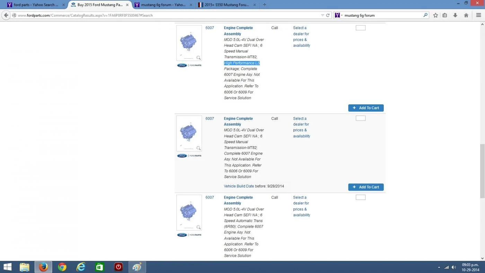This screenshot has height=273, width=485.
Task: Open the Firefox hamburger menu
Action: (478, 15)
